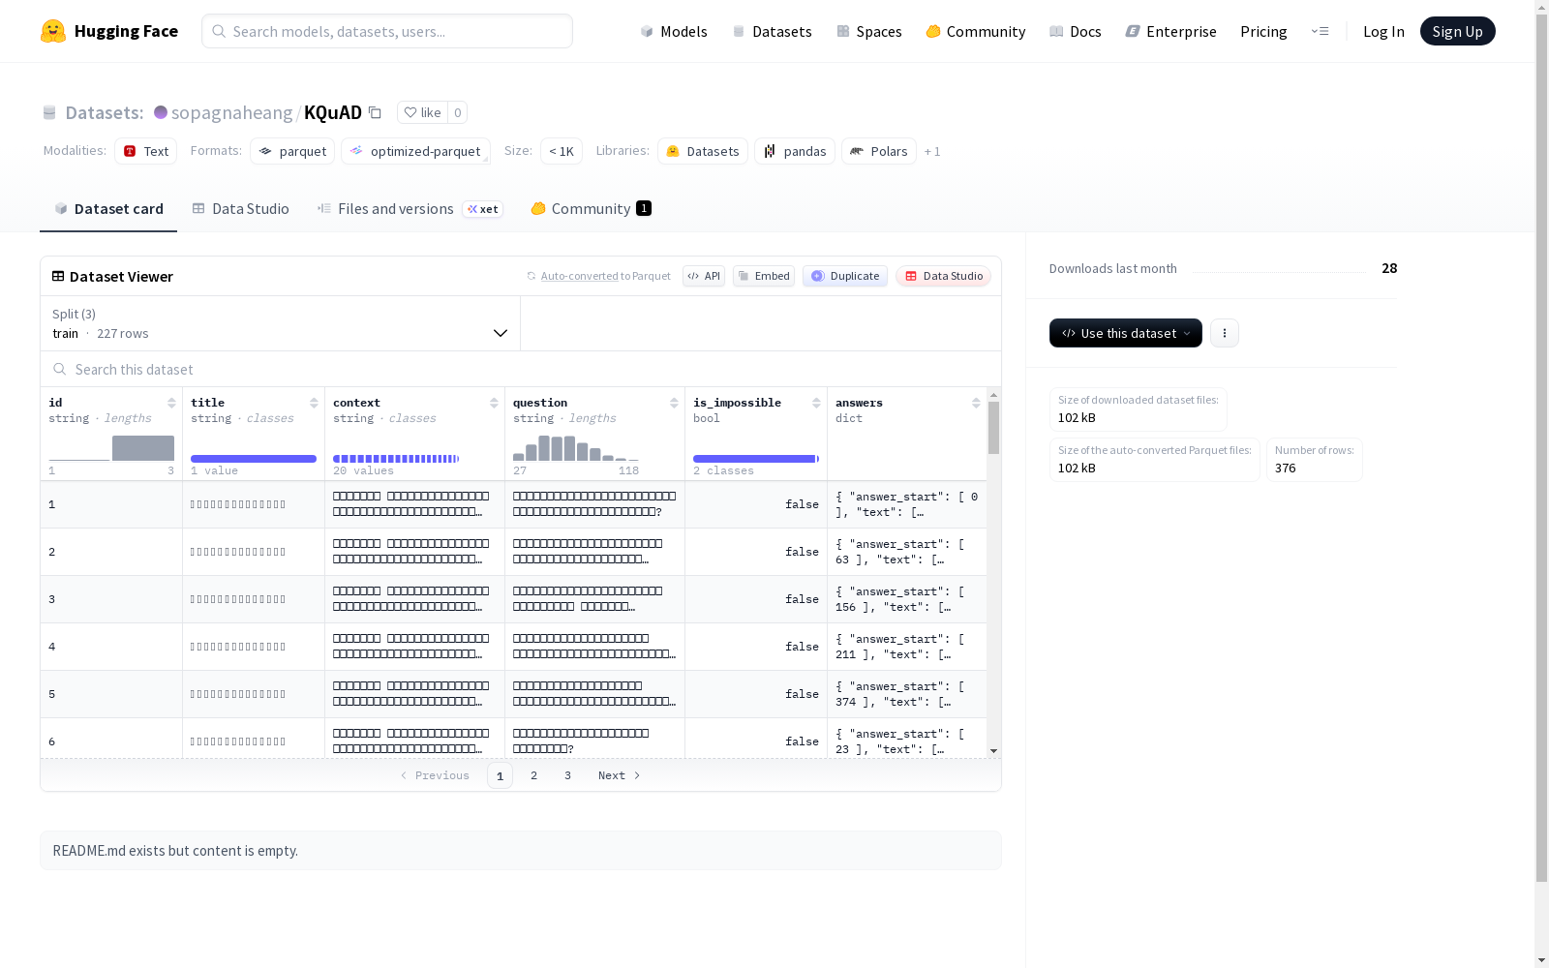Like the KQuAD dataset
Viewport: 1549px width, 968px height.
[x=422, y=112]
